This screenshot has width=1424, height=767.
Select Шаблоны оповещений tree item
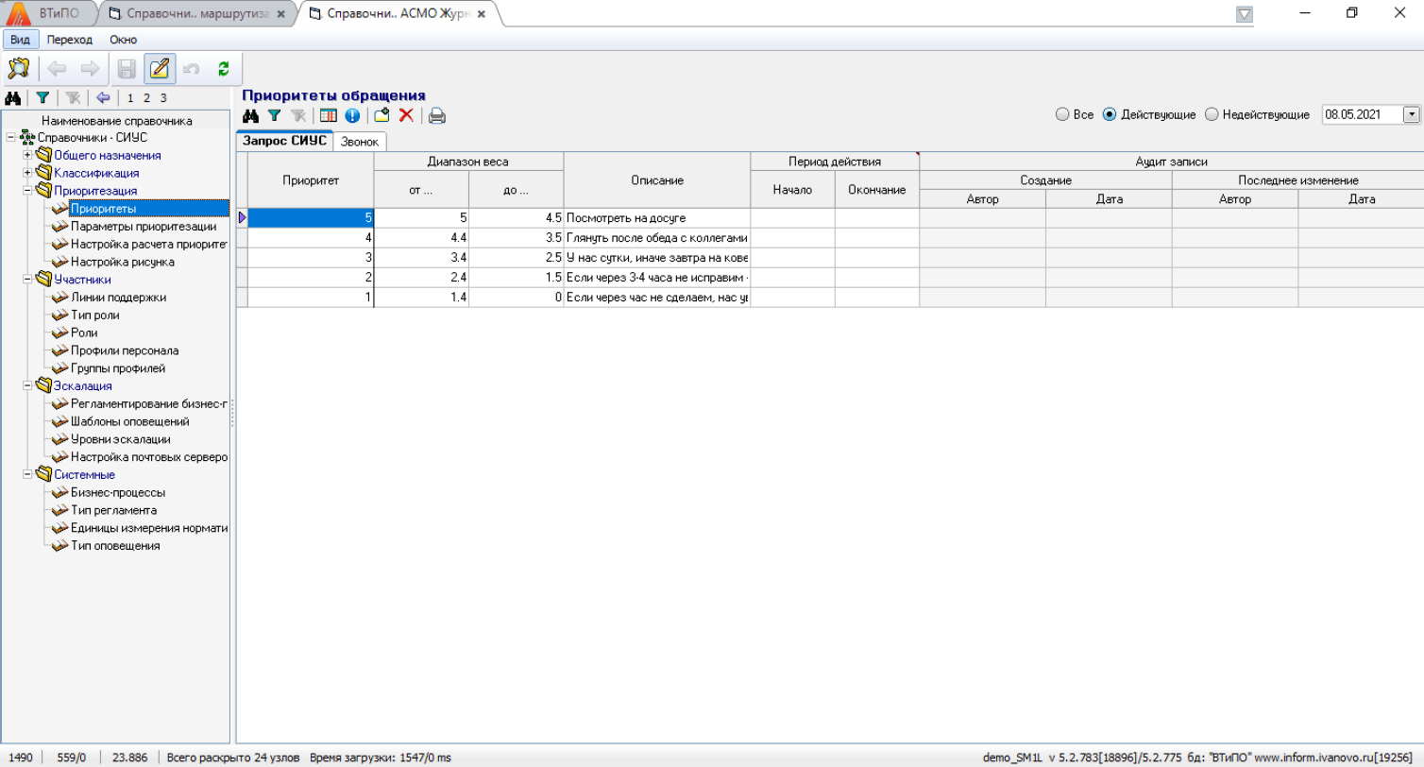(x=130, y=421)
